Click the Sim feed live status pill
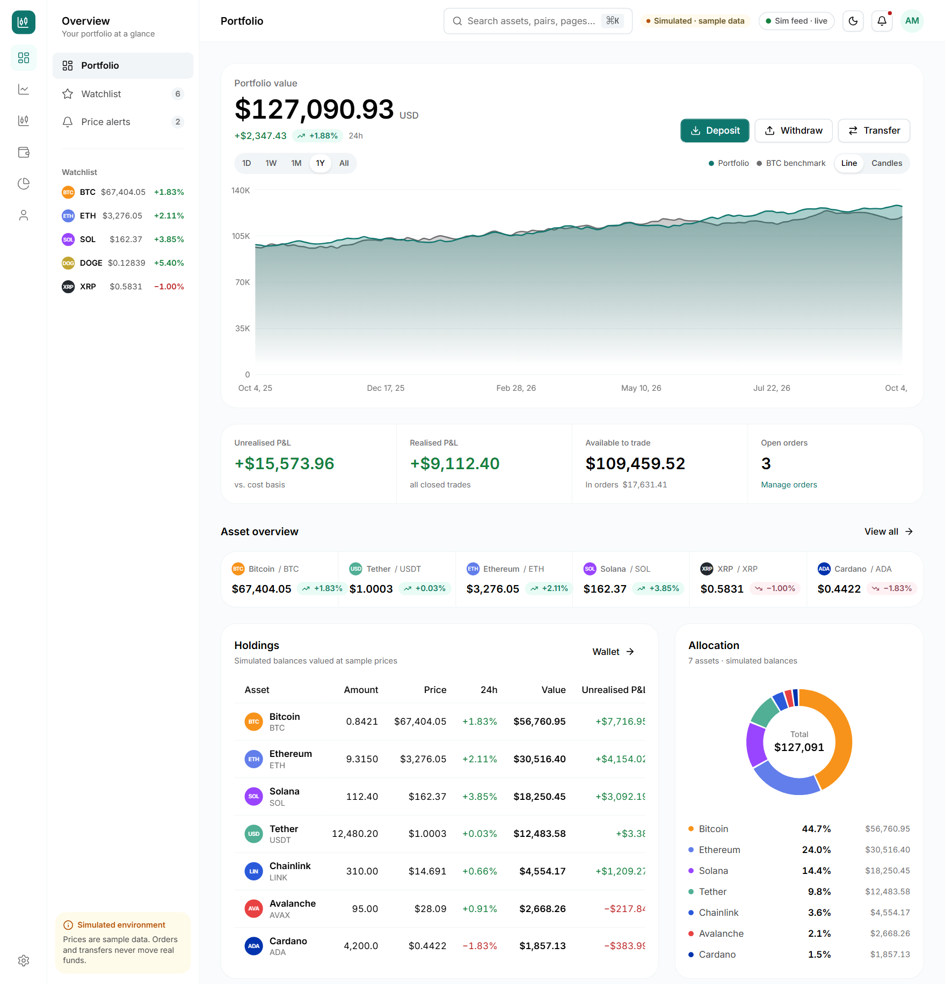Viewport: 945px width, 984px height. coord(796,21)
